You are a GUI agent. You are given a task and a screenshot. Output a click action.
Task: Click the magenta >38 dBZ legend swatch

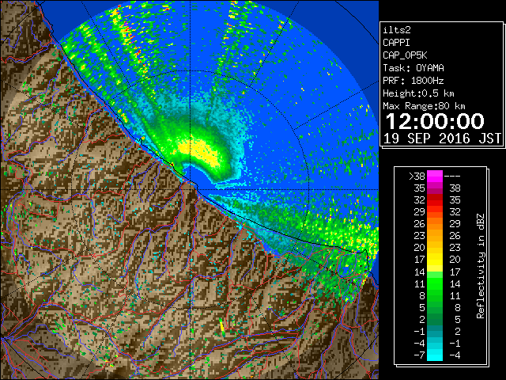435,177
